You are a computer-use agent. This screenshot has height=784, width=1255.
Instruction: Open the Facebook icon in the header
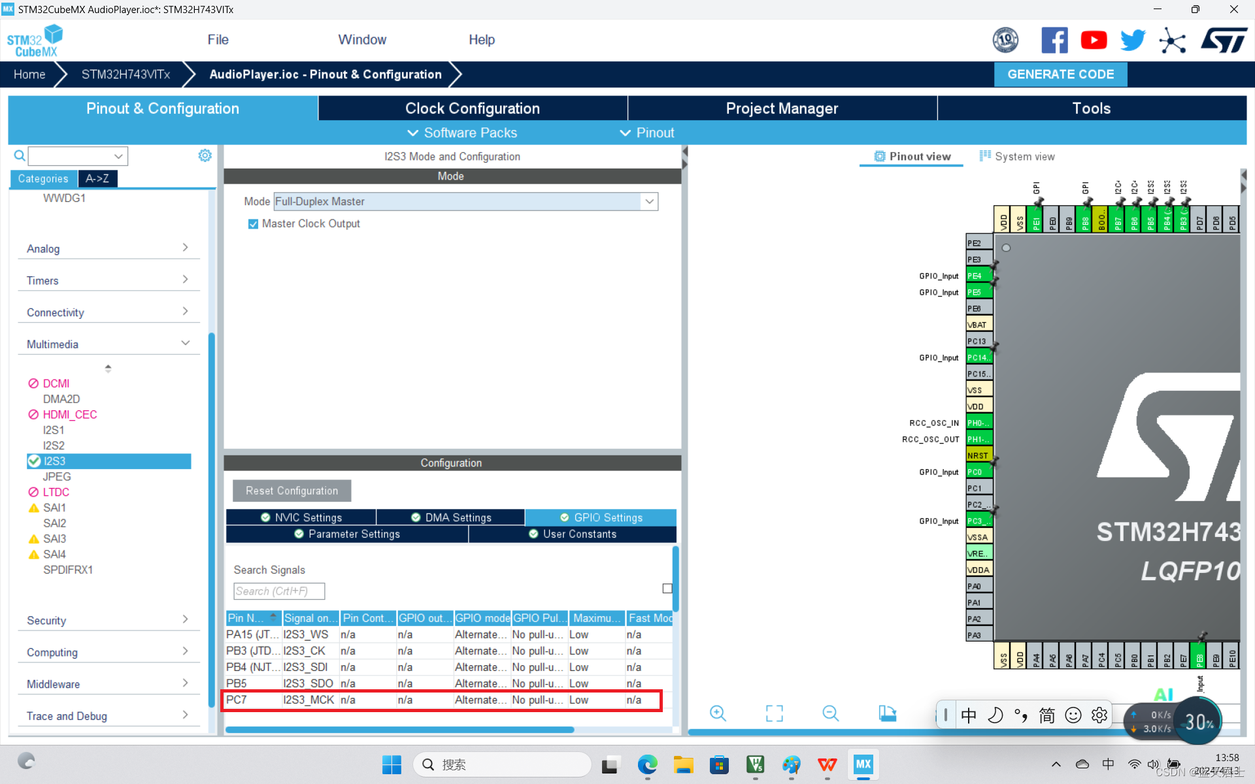pyautogui.click(x=1054, y=41)
